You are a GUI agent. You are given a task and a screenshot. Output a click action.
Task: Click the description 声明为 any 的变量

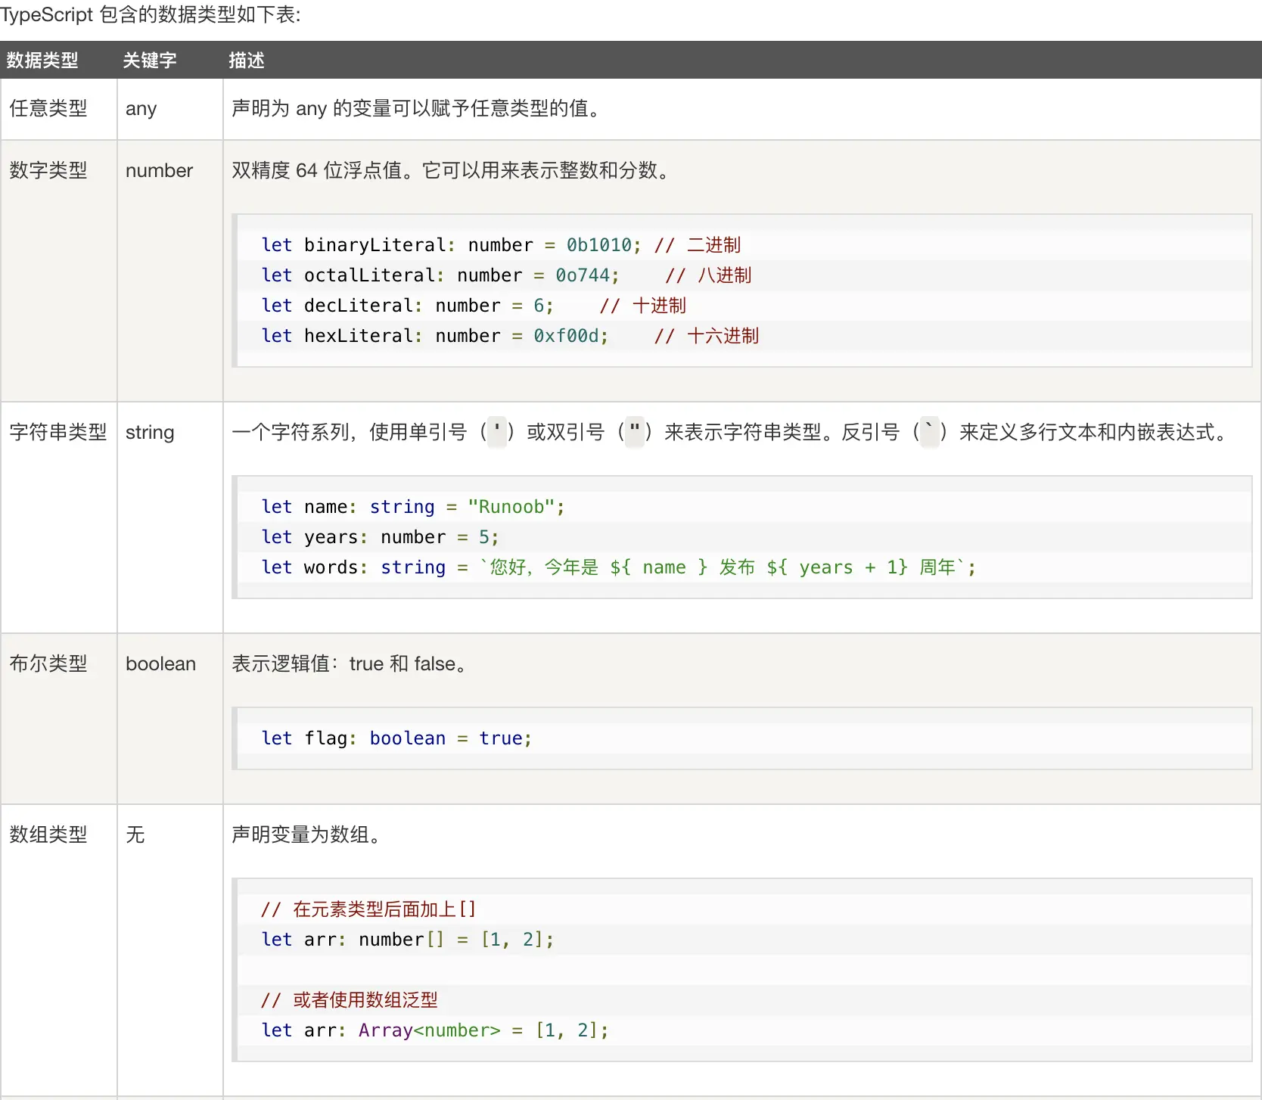coord(417,108)
